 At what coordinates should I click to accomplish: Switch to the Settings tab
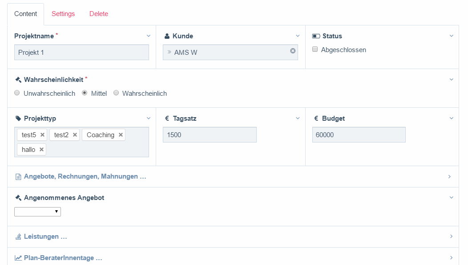click(x=63, y=14)
